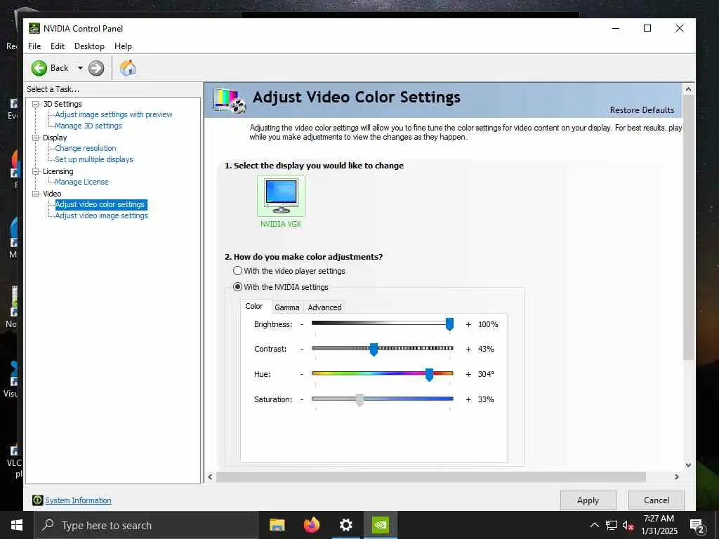Collapse the Licensing tree node
Viewport: 719px width, 539px height.
(35, 171)
